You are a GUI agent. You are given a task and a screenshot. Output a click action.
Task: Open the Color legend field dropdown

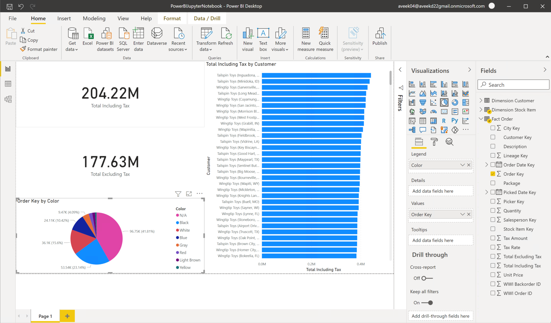coord(462,165)
